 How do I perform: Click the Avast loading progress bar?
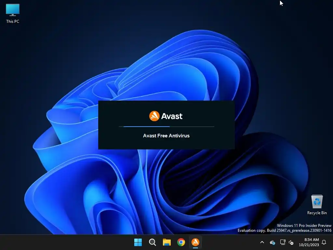tap(166, 127)
